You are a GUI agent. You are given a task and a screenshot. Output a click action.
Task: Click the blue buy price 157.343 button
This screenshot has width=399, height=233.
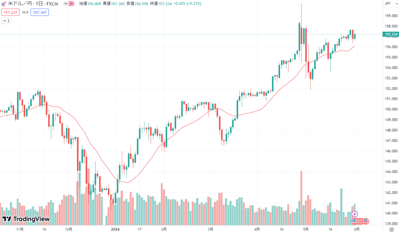(40, 12)
